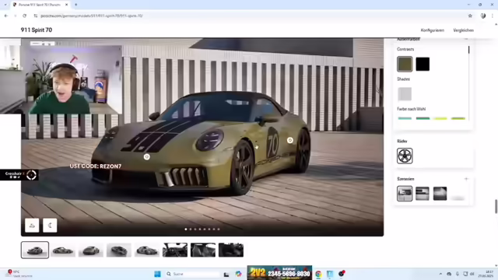The height and width of the screenshot is (280, 498).
Task: Click the daylight weather icon button
Action: point(32,226)
